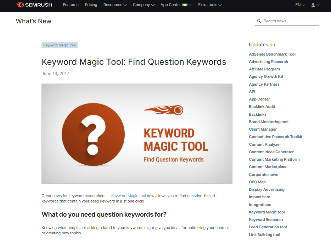The height and width of the screenshot is (240, 331).
Task: Select App Center in Updates sidebar
Action: coord(259,99)
